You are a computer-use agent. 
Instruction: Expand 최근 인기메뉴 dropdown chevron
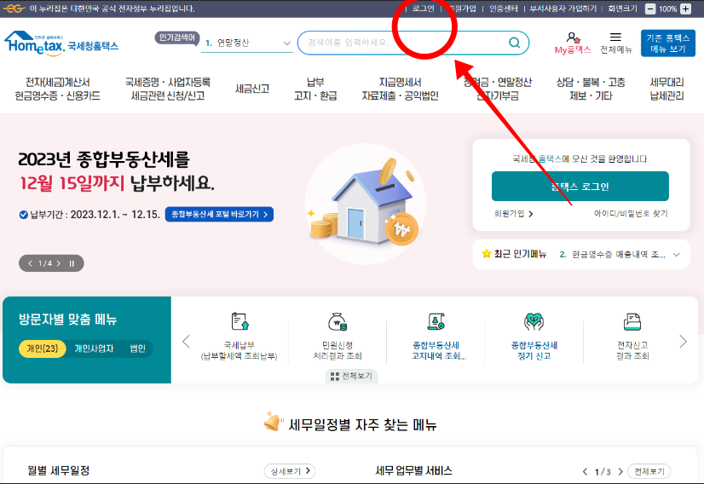coord(676,255)
